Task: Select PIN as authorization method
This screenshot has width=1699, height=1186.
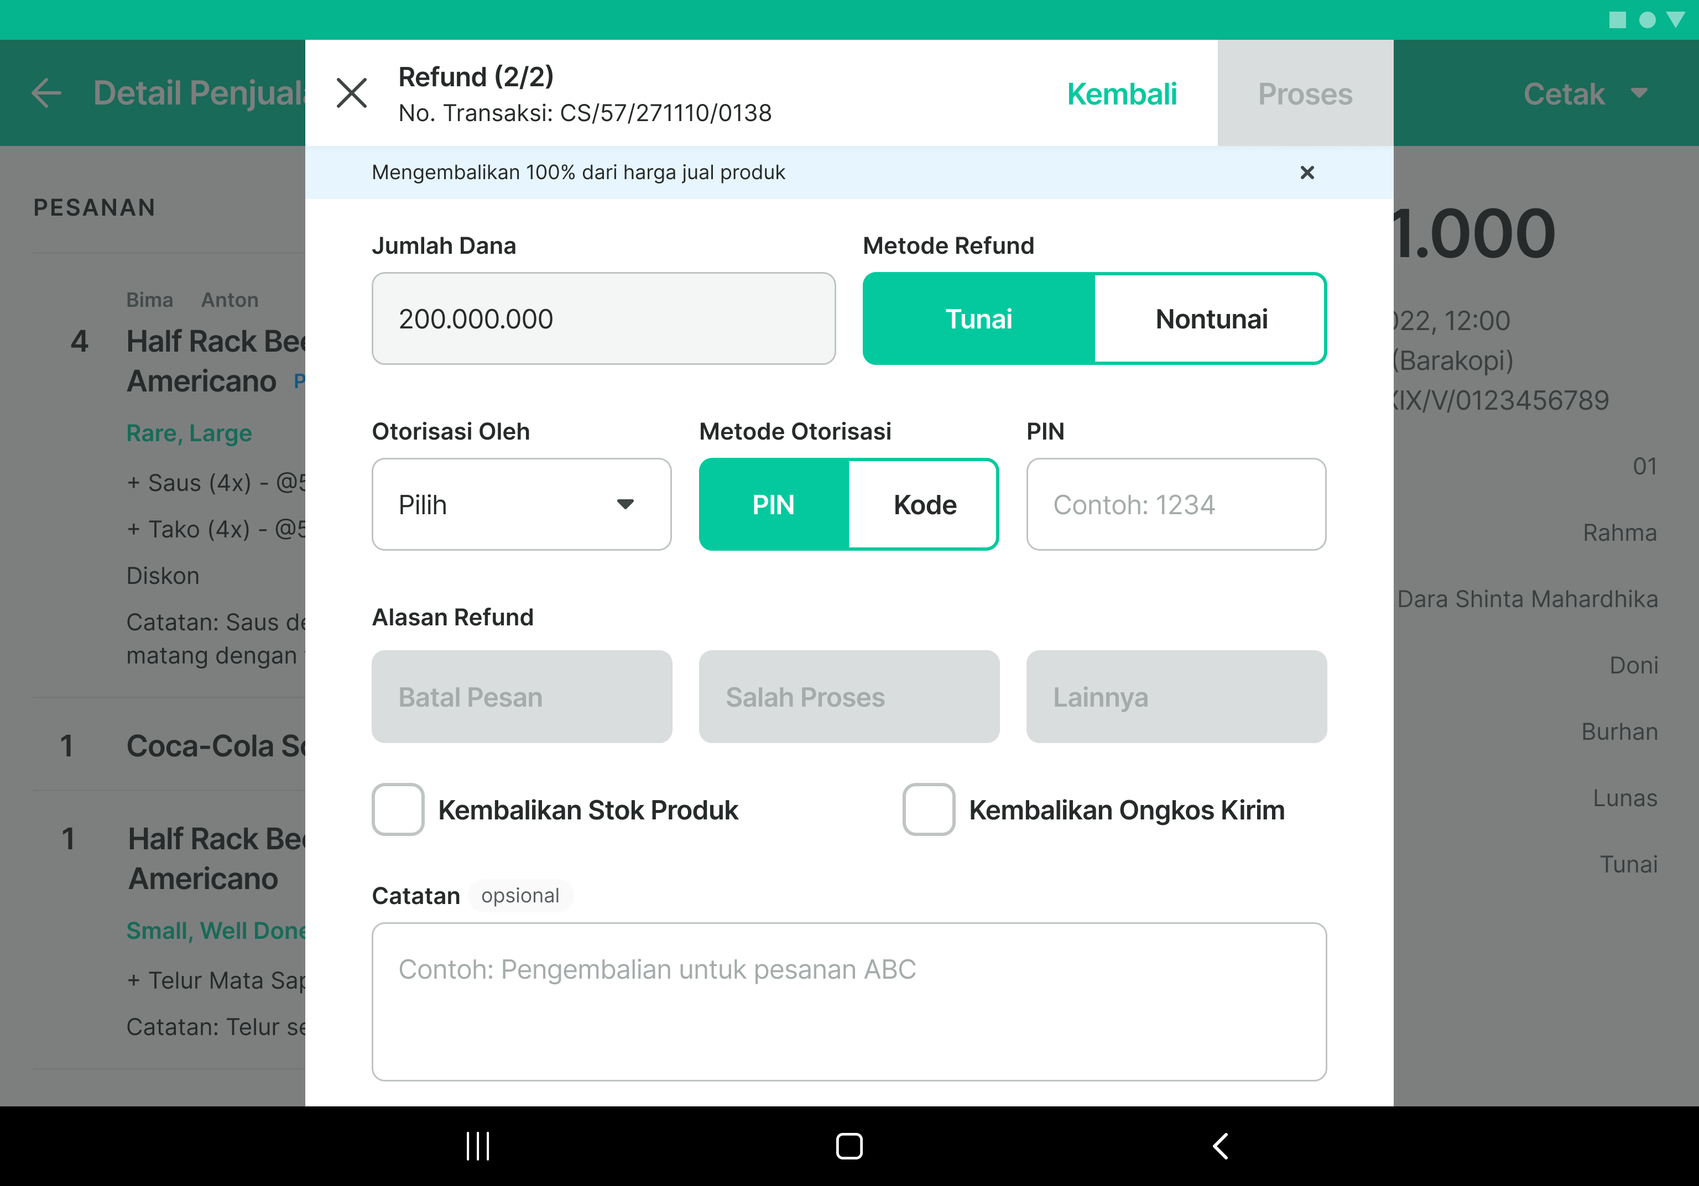Action: point(773,504)
